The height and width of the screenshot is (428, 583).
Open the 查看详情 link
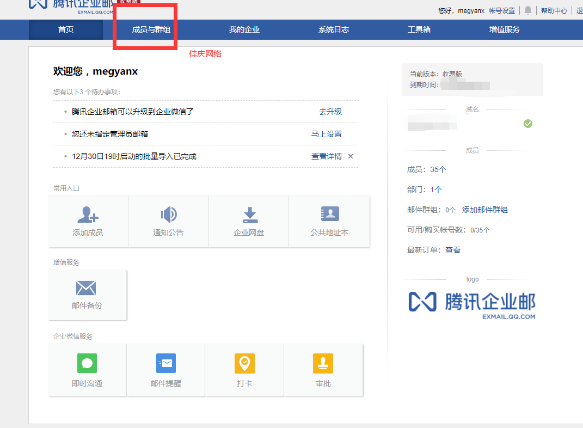(x=327, y=156)
